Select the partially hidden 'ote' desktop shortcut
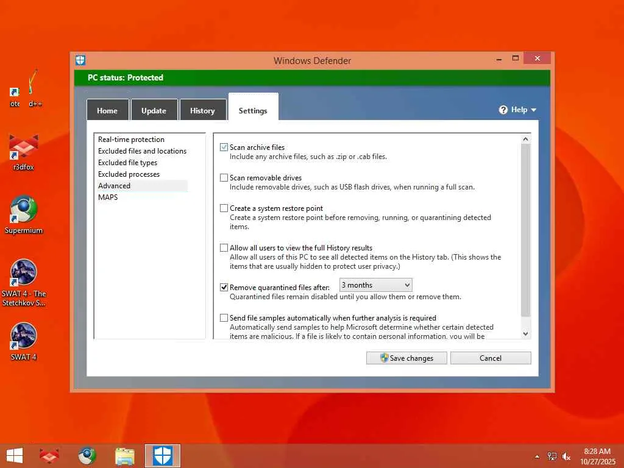This screenshot has height=468, width=624. (15, 97)
